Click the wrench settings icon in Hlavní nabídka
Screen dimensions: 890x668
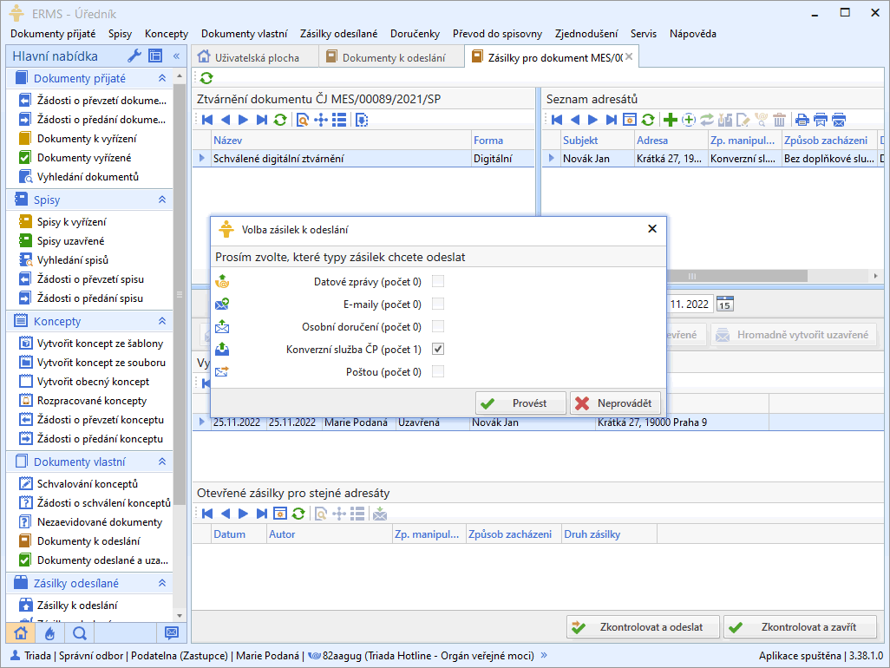click(134, 56)
